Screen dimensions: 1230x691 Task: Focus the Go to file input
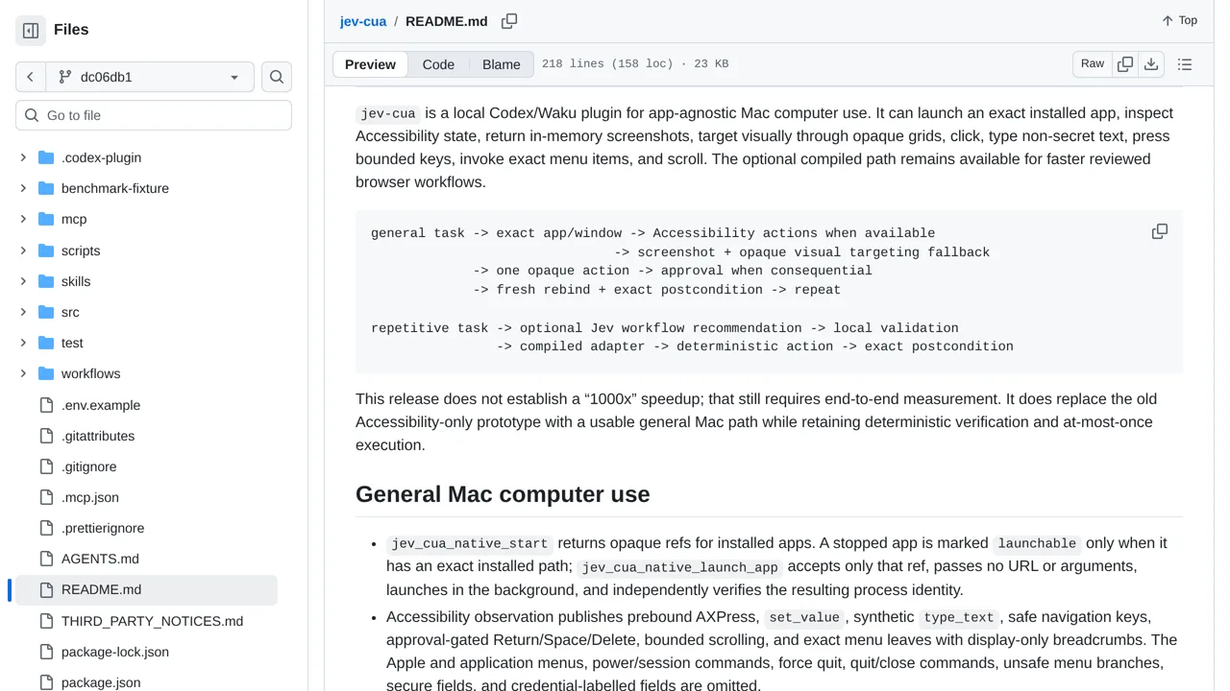[x=154, y=115]
